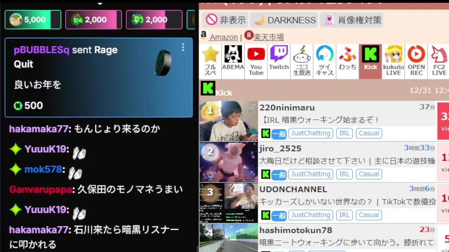The height and width of the screenshot is (252, 449).
Task: Click IRL tag on UDONCHANNEL row
Action: coord(344,215)
